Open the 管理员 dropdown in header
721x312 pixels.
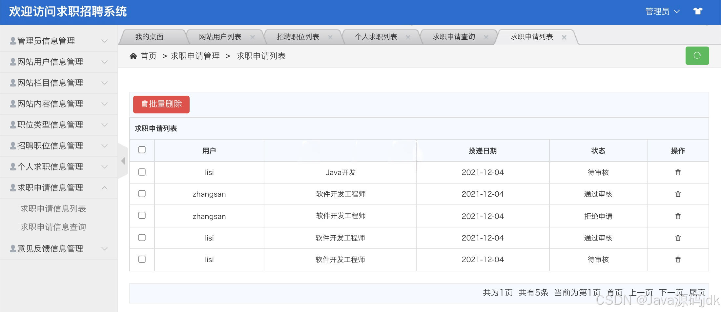(x=662, y=11)
